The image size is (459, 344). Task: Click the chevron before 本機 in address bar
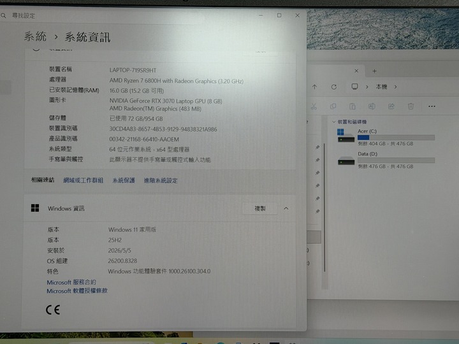point(367,87)
